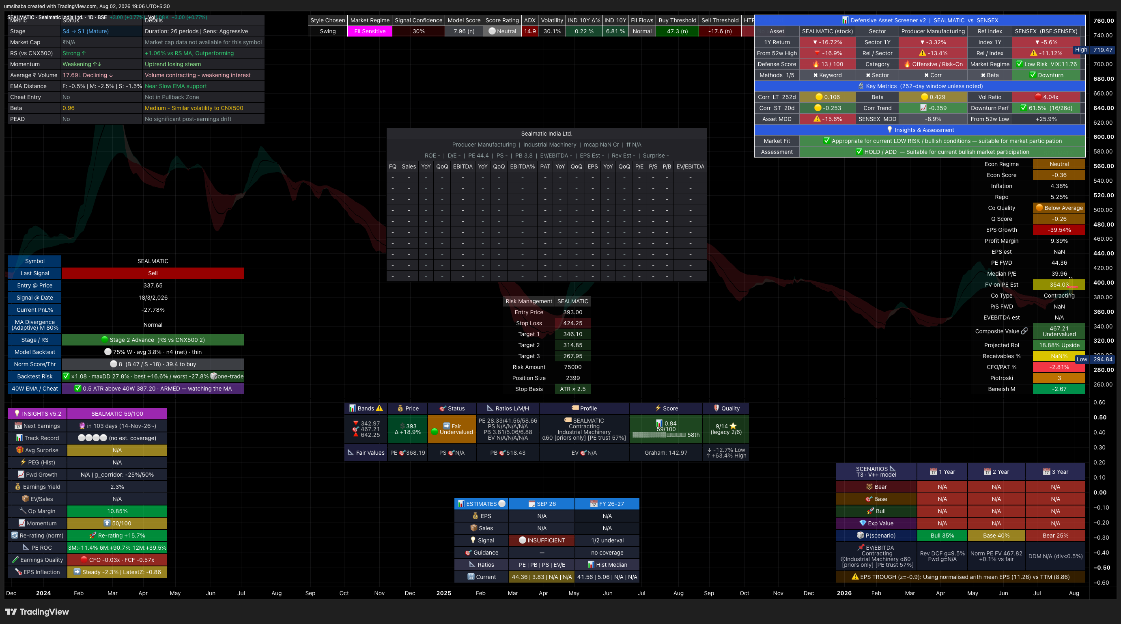1121x624 pixels.
Task: Click the warning icon beside EPS TROUGH message
Action: click(x=855, y=576)
